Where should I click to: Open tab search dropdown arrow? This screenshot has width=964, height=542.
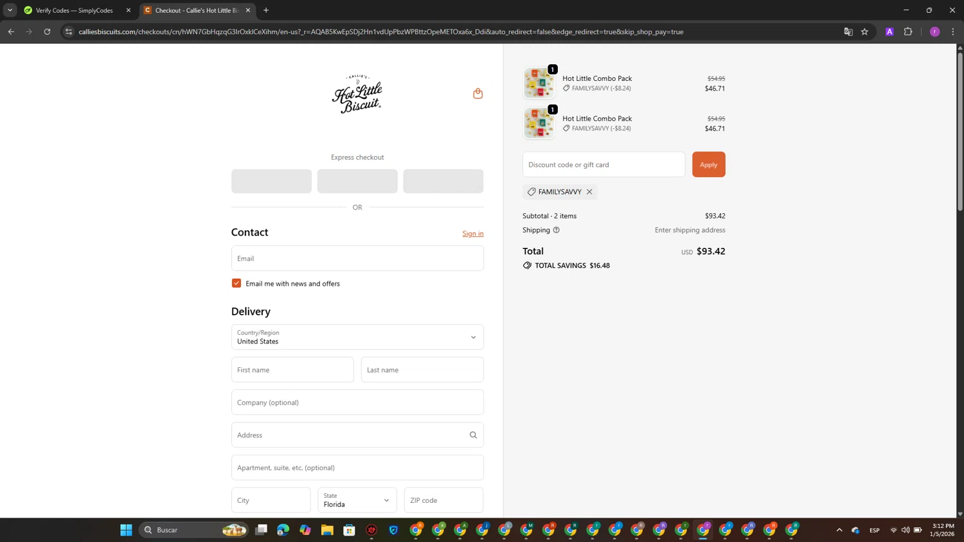coord(10,10)
